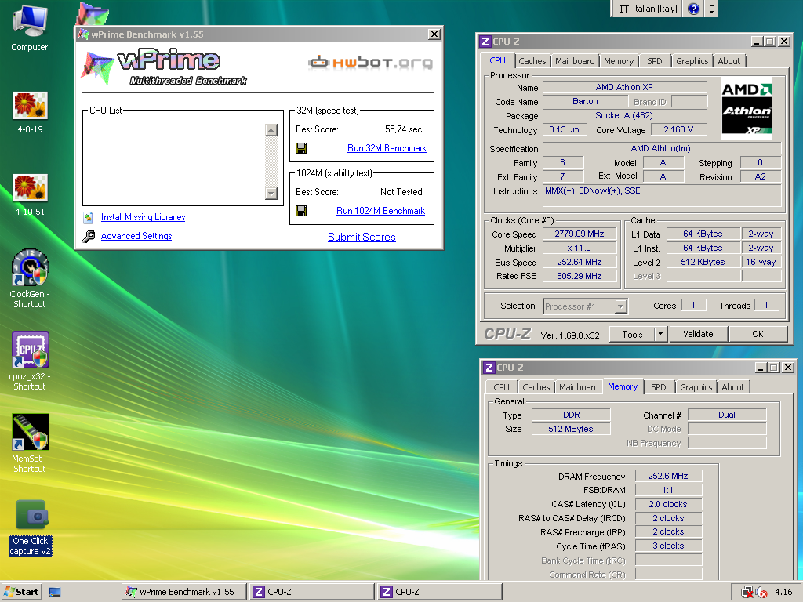Click the 55,74 sec best score
Image resolution: width=803 pixels, height=602 pixels.
pyautogui.click(x=404, y=129)
